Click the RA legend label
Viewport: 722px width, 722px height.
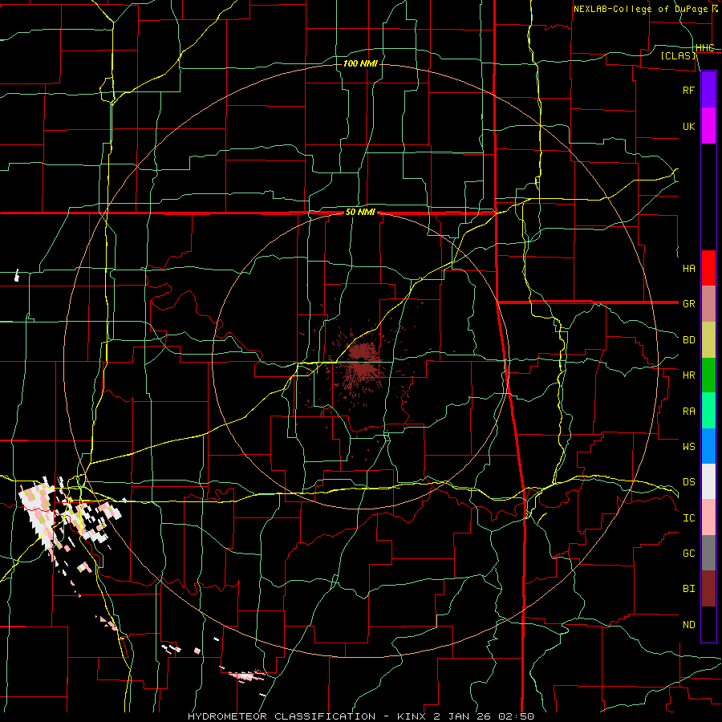[688, 412]
